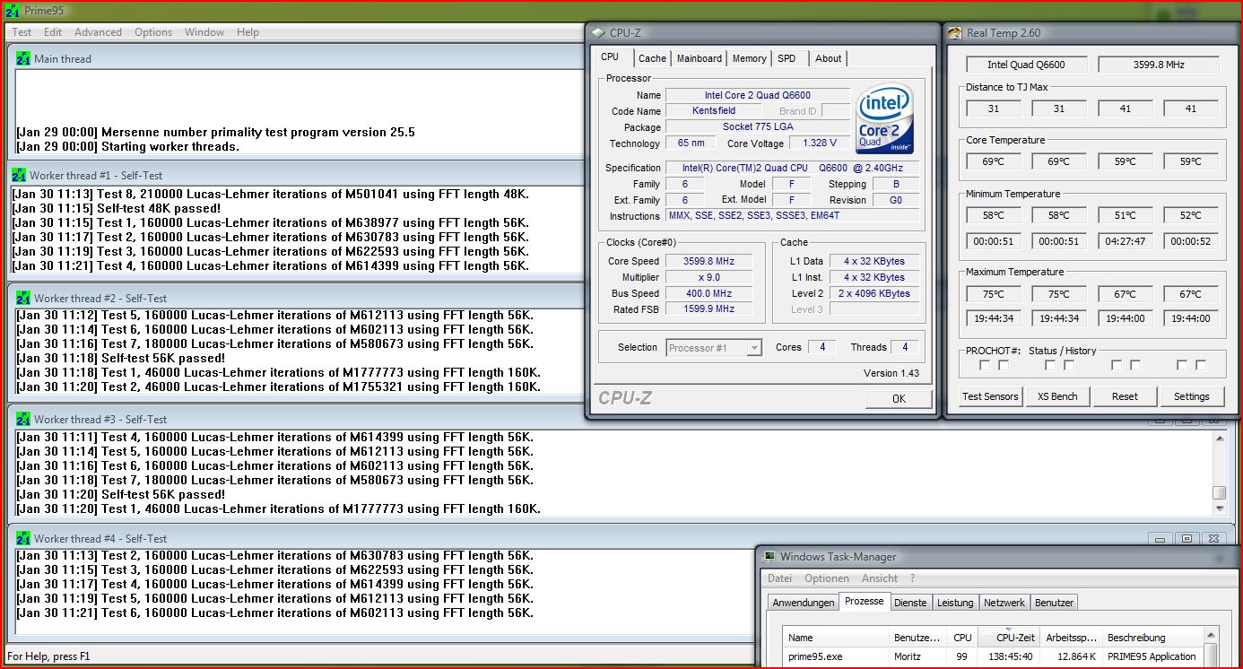The height and width of the screenshot is (669, 1243).
Task: Sort Task-Manager by the Arbeitssp... column
Action: (1072, 638)
